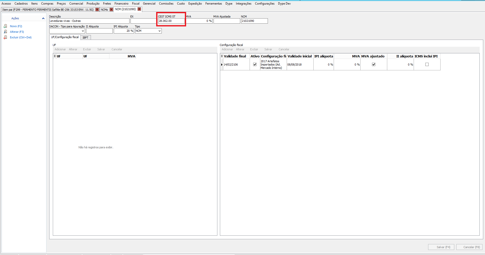
Task: Sort by MVA column in UF grid
Action: click(x=123, y=56)
